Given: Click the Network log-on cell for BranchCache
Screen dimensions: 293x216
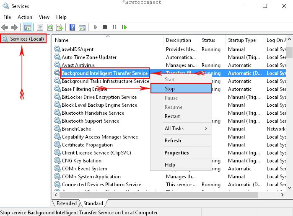Looking at the screenshot, I should click(x=276, y=129).
